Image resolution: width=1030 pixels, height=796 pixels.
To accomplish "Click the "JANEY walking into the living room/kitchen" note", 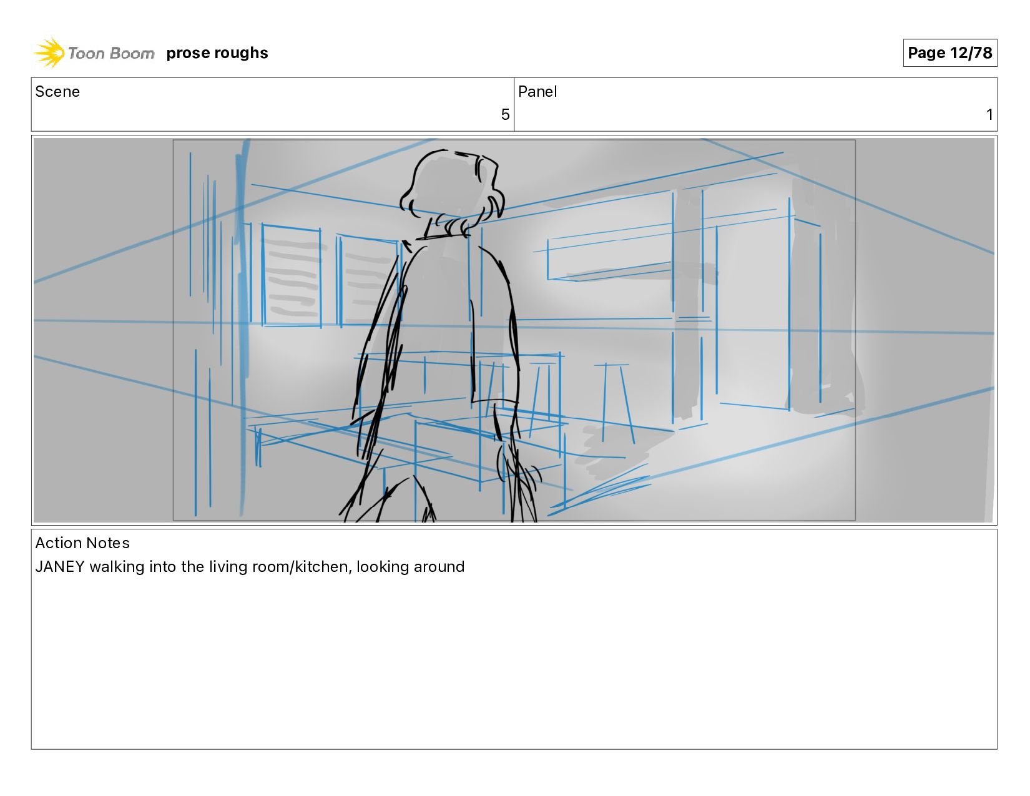I will (x=250, y=567).
